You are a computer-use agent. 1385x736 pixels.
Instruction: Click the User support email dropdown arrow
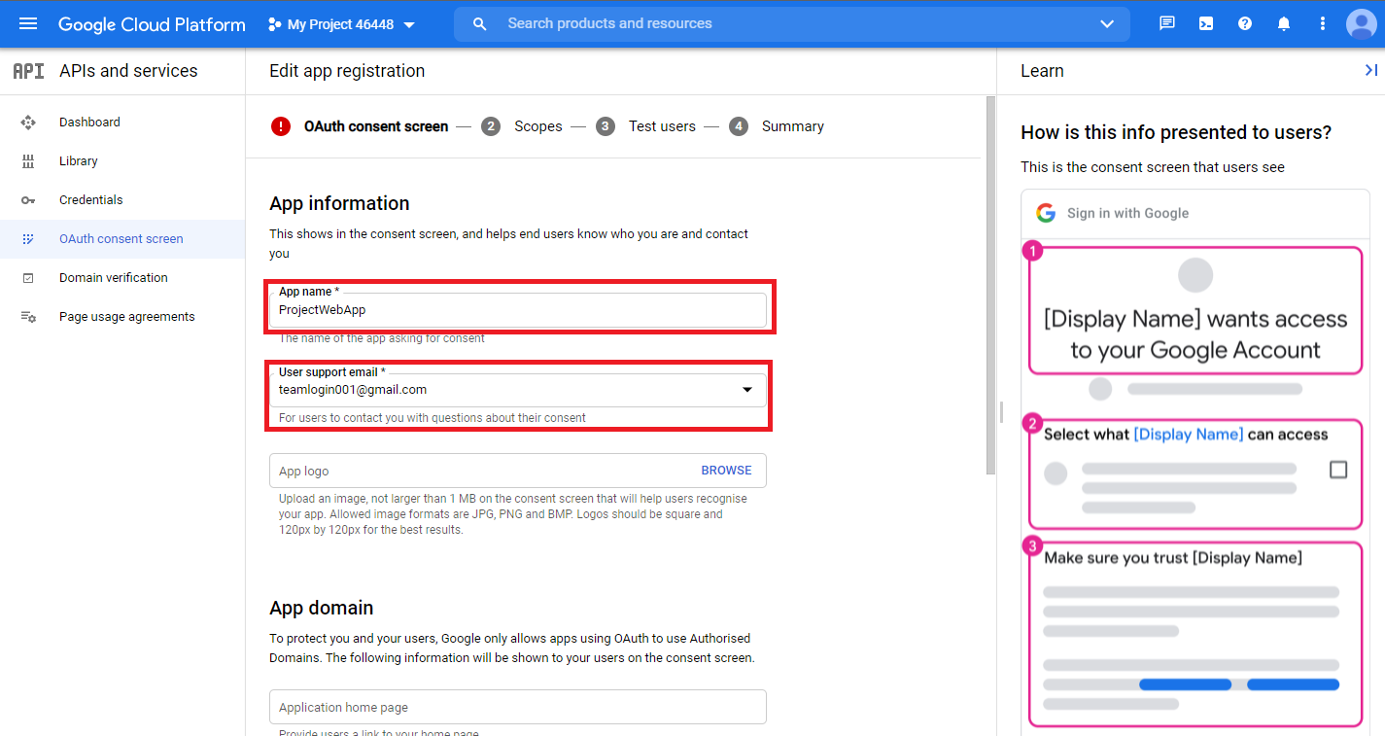pos(747,390)
